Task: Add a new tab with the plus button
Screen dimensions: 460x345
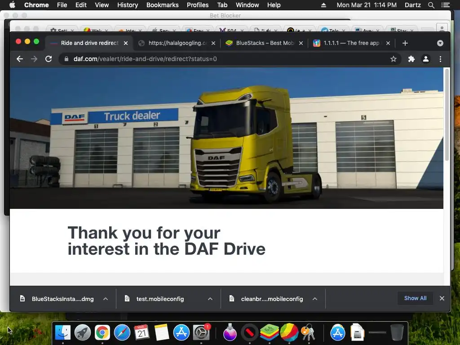Action: pyautogui.click(x=405, y=43)
